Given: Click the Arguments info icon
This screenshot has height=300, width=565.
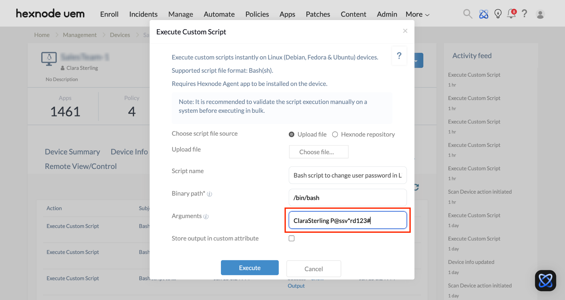Looking at the screenshot, I should 206,217.
